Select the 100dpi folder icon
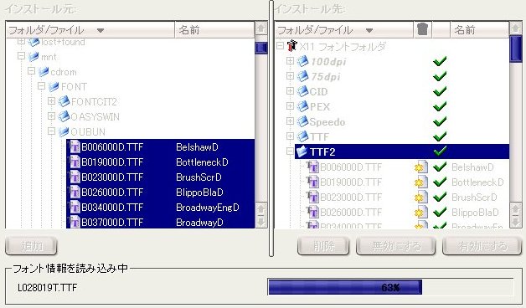Screen dimensions: 526x308 pos(303,61)
